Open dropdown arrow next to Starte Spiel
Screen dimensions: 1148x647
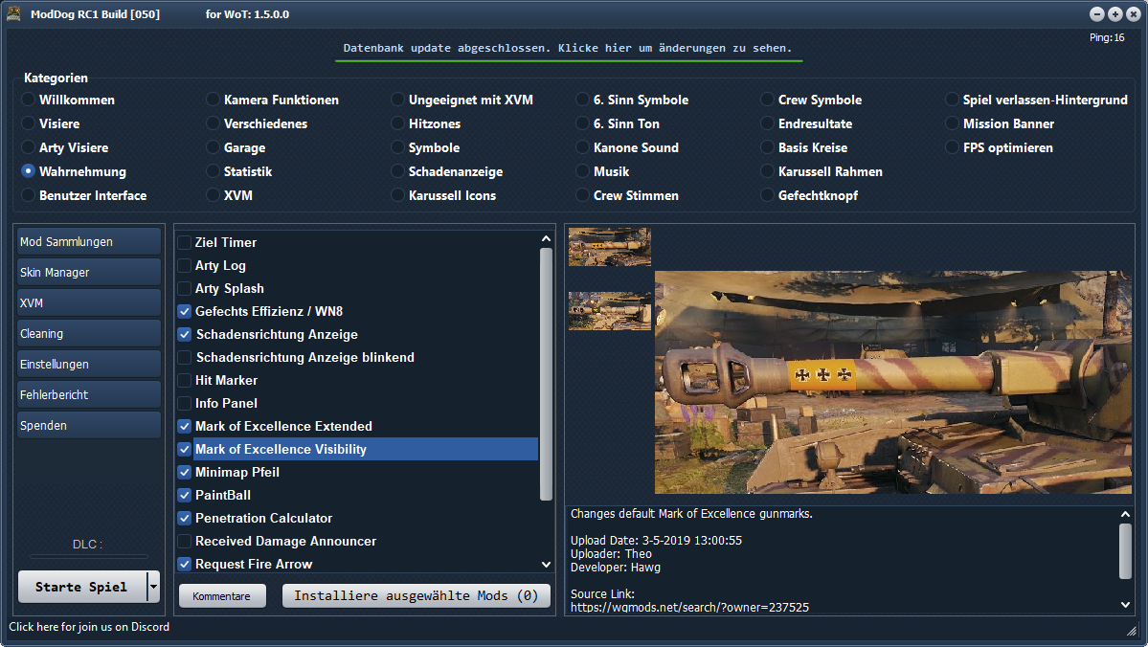[x=153, y=587]
